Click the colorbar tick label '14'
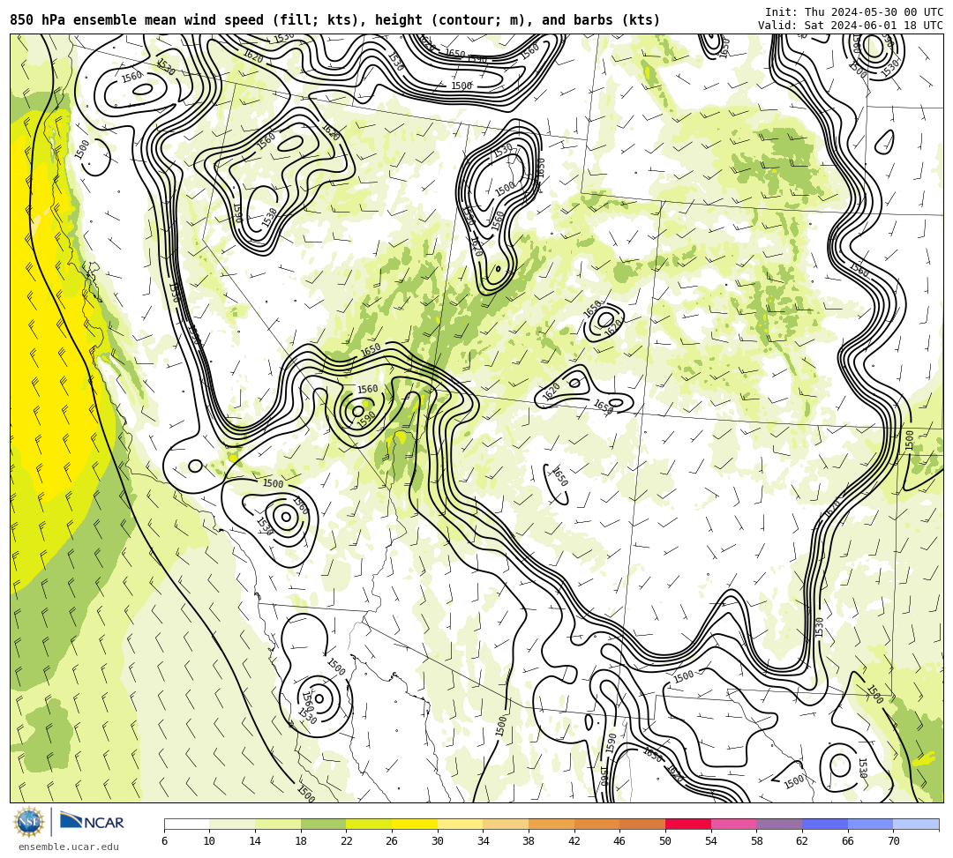 pos(255,841)
